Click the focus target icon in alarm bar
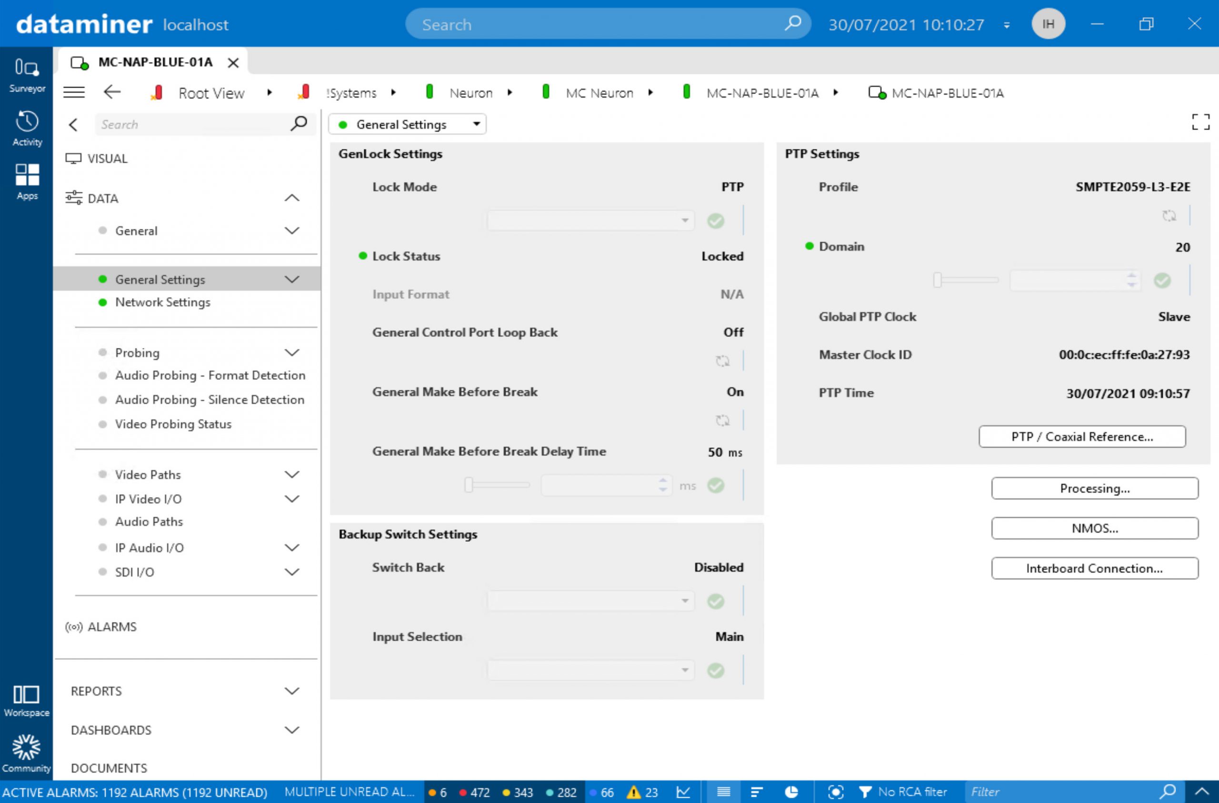 (835, 792)
